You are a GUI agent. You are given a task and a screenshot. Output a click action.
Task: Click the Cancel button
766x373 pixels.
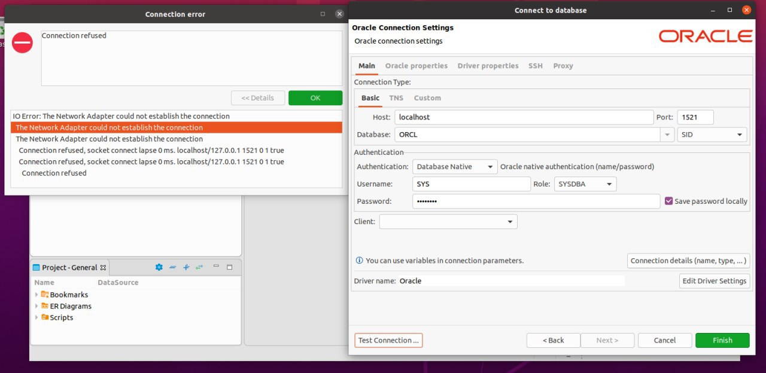pyautogui.click(x=665, y=340)
